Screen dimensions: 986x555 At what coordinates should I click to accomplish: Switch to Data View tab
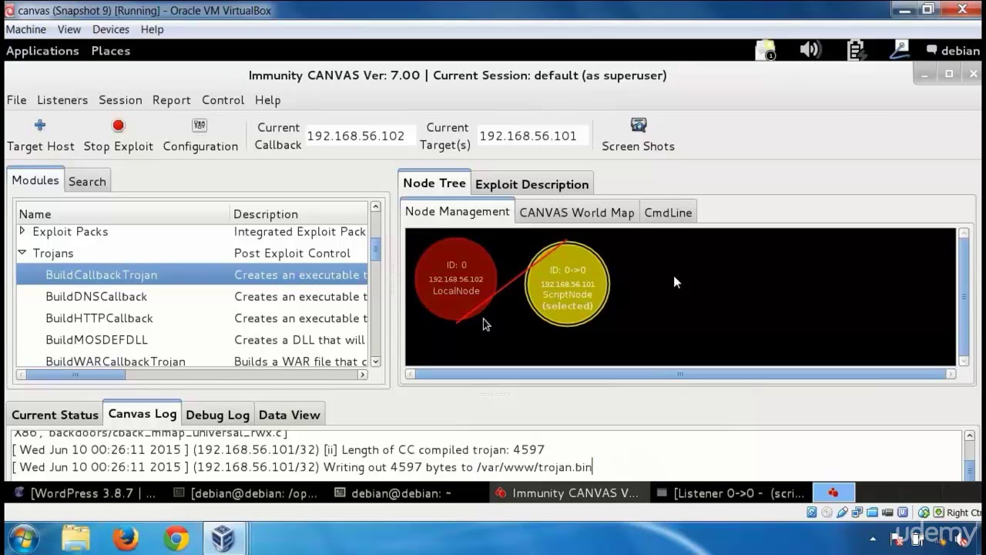point(289,415)
